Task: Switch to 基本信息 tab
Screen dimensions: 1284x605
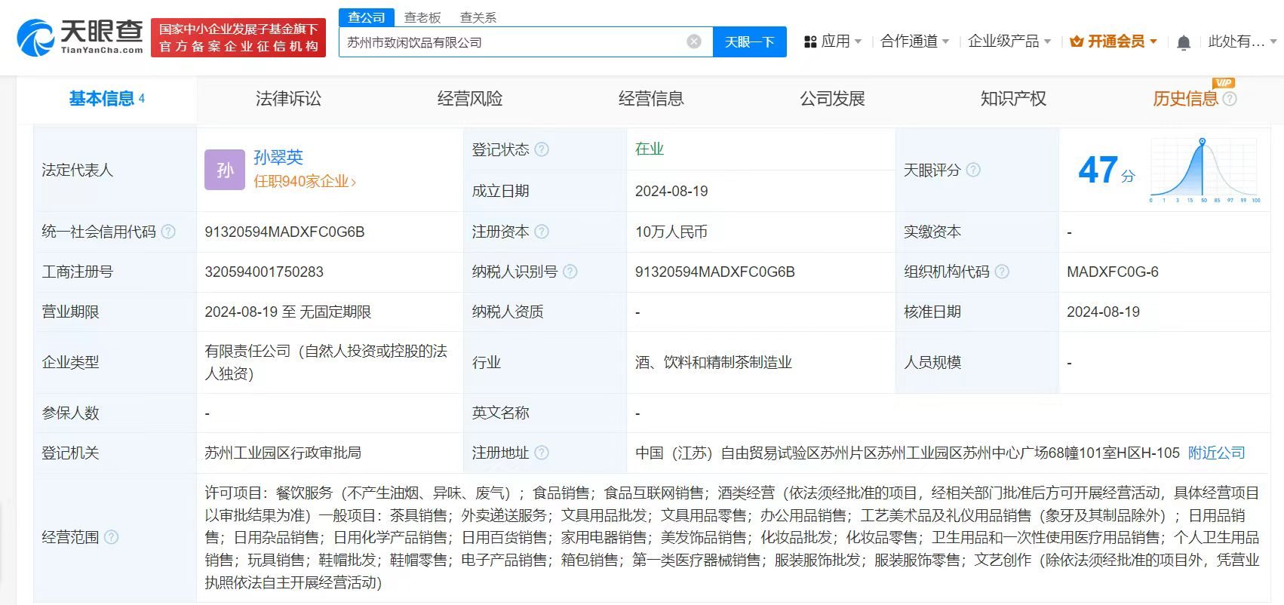Action: pos(106,99)
